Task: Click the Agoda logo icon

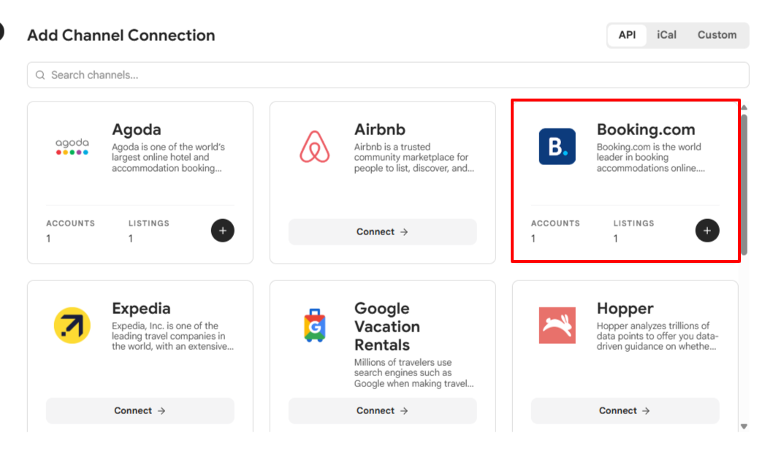Action: 72,146
